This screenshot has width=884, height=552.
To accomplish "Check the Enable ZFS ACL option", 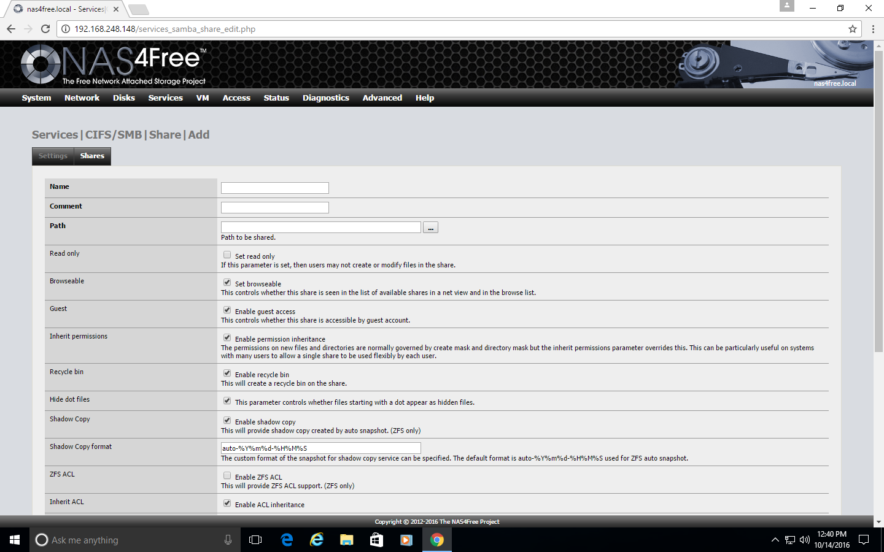I will click(227, 476).
